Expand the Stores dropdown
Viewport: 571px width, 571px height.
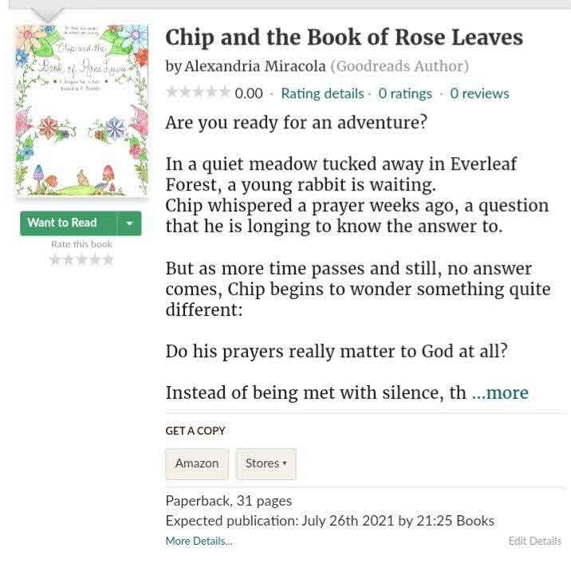[266, 463]
